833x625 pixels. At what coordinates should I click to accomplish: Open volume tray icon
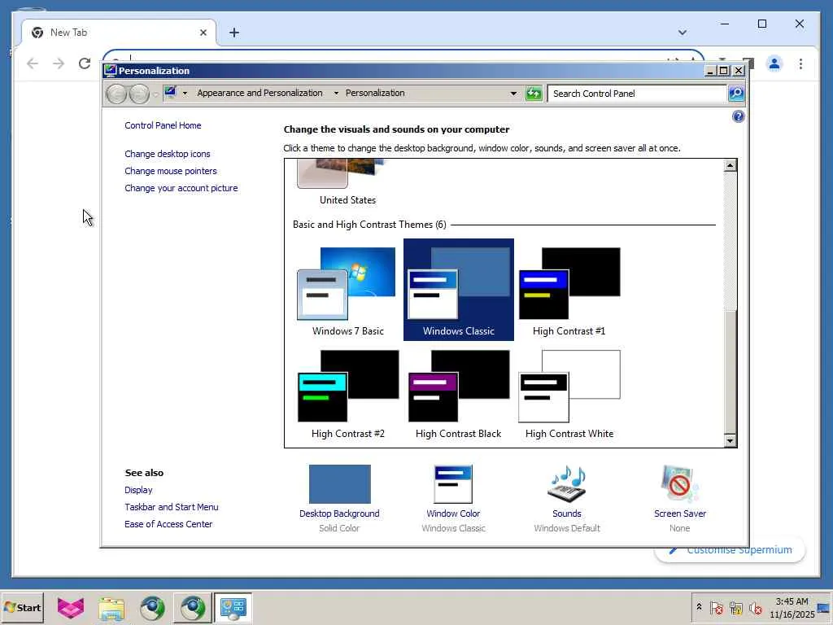pyautogui.click(x=755, y=608)
